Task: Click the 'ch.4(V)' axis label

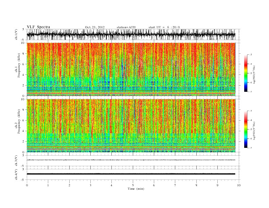Action: (x=16, y=174)
